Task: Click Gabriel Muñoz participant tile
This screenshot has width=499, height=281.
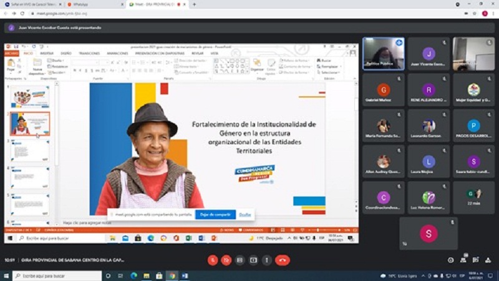Action: coord(384,90)
